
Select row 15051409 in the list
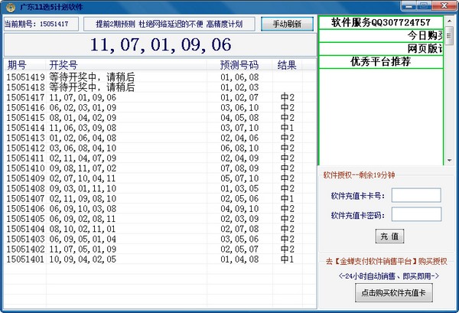click(x=160, y=178)
